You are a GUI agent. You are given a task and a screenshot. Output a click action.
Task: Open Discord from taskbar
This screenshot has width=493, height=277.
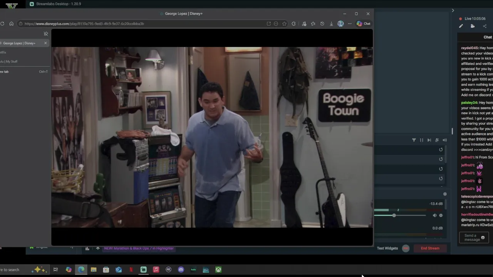[x=181, y=270]
